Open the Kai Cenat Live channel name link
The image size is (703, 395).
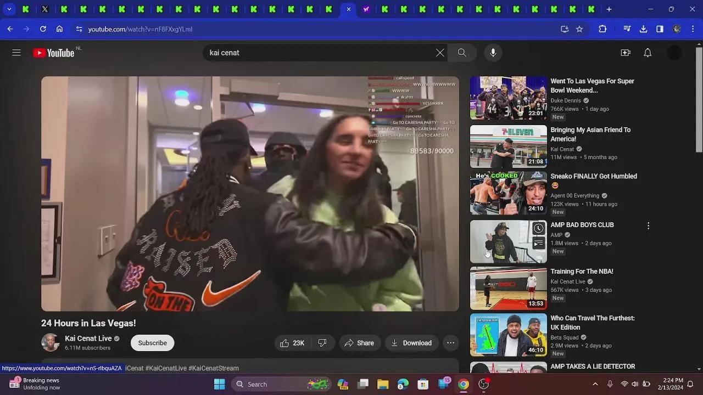click(x=88, y=338)
